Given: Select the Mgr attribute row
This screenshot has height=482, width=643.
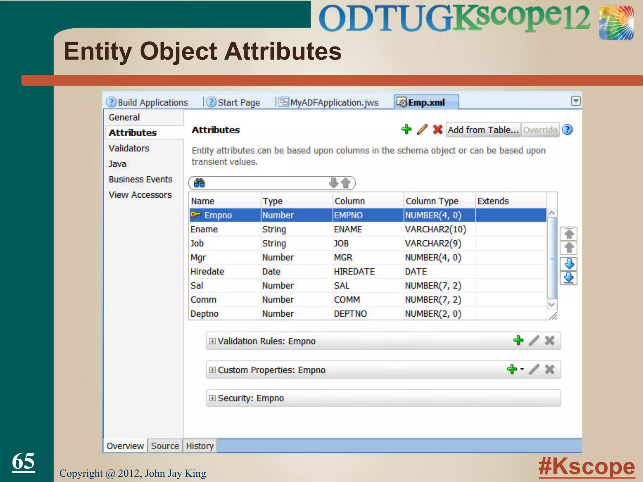Looking at the screenshot, I should point(368,258).
